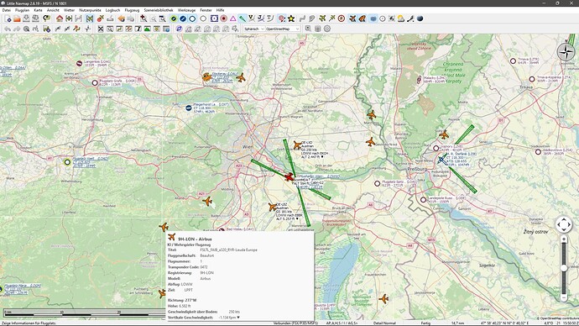Open the Flugplan menu
Viewport: 579px width, 326px height.
pos(22,10)
